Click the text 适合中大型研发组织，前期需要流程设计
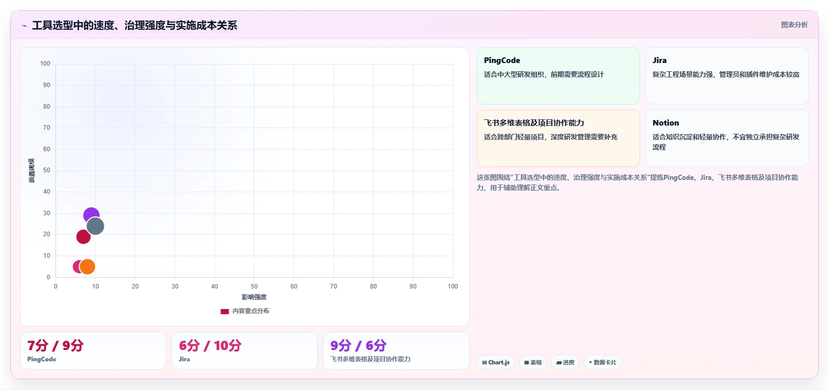 544,74
